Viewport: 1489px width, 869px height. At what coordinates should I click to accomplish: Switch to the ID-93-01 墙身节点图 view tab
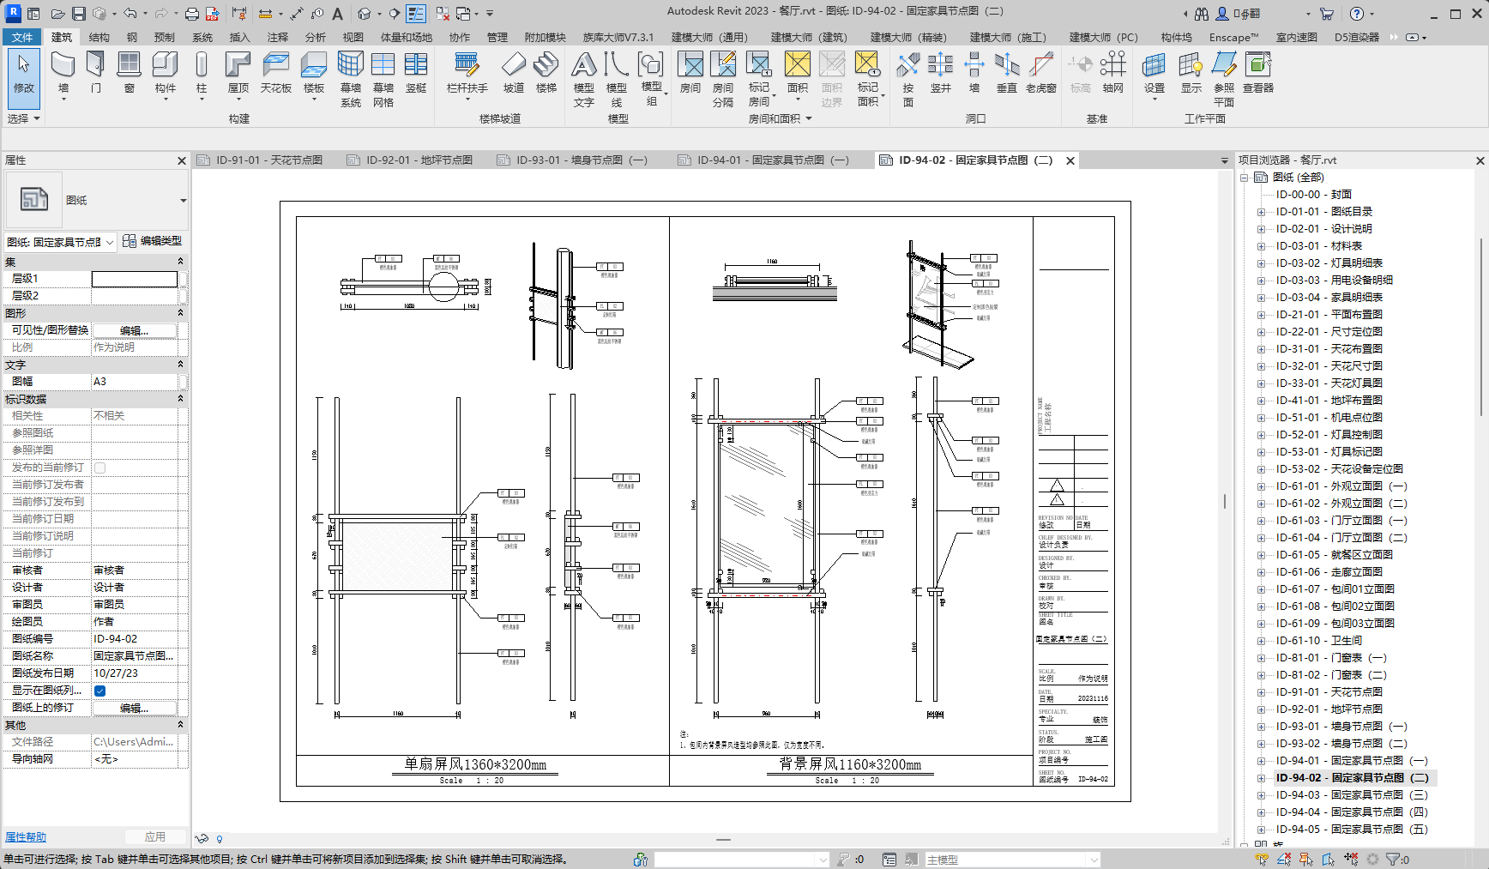coord(581,160)
